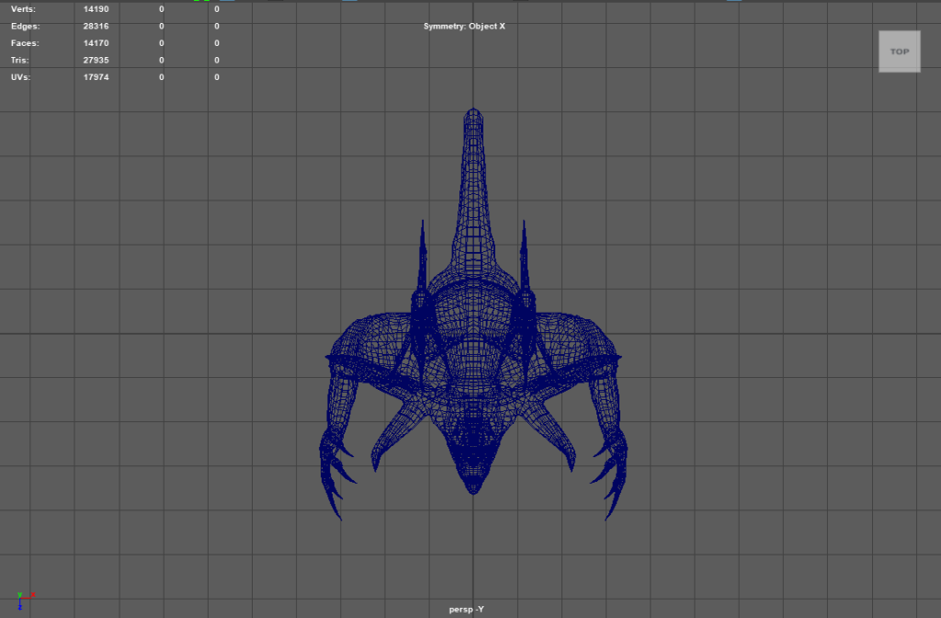Click the Verts count value 14190
This screenshot has height=618, width=941.
pos(96,9)
